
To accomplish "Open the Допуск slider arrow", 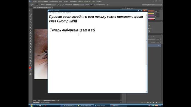I will pos(95,5).
